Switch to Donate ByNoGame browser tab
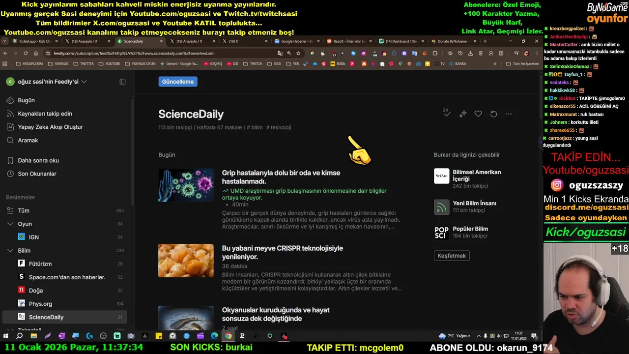 point(453,41)
